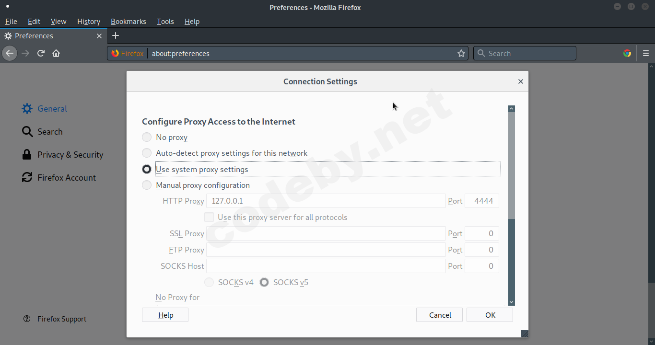Choose Manual proxy configuration radio button

coord(147,185)
